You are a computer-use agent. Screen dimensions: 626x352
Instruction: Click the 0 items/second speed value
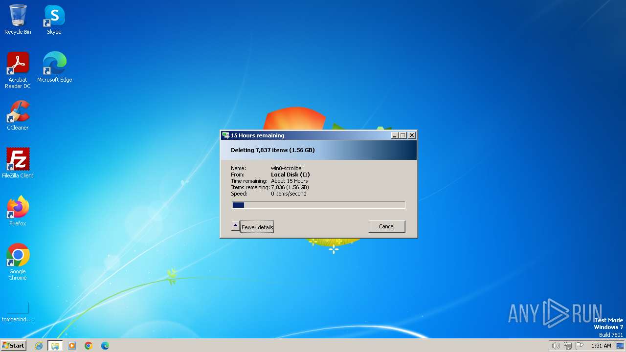pos(289,194)
